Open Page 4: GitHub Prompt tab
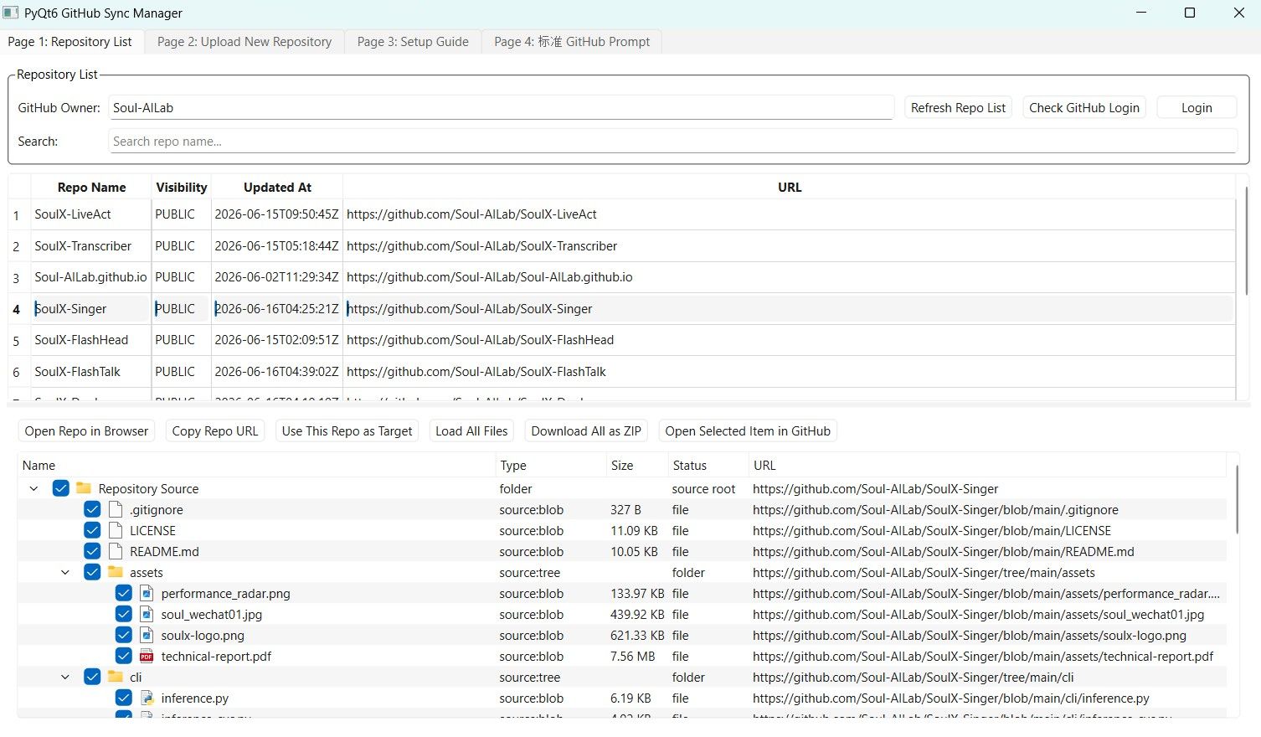The width and height of the screenshot is (1261, 737). [572, 42]
